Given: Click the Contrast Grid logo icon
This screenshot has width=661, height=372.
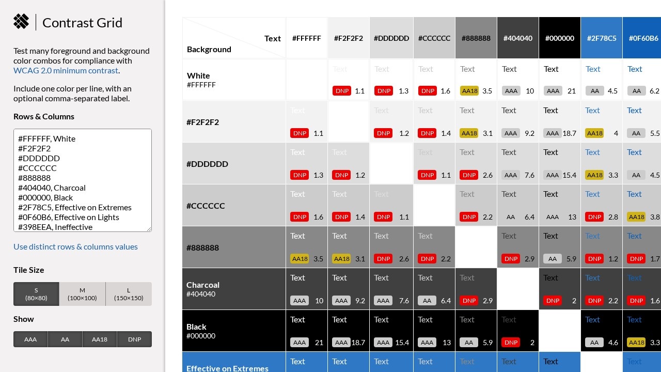Looking at the screenshot, I should coord(21,21).
